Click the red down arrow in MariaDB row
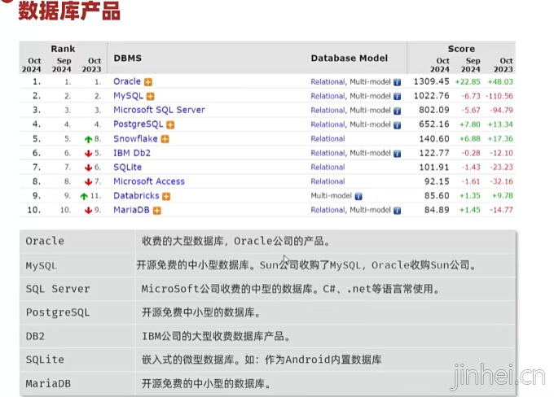The height and width of the screenshot is (397, 554). point(88,211)
